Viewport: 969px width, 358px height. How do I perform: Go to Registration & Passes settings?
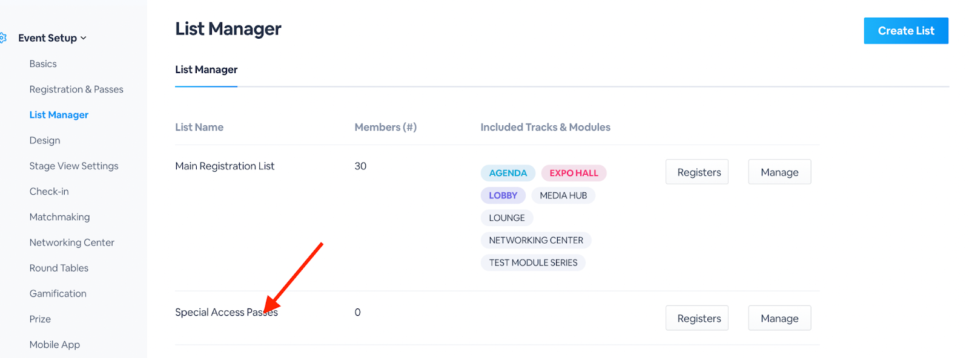(76, 89)
